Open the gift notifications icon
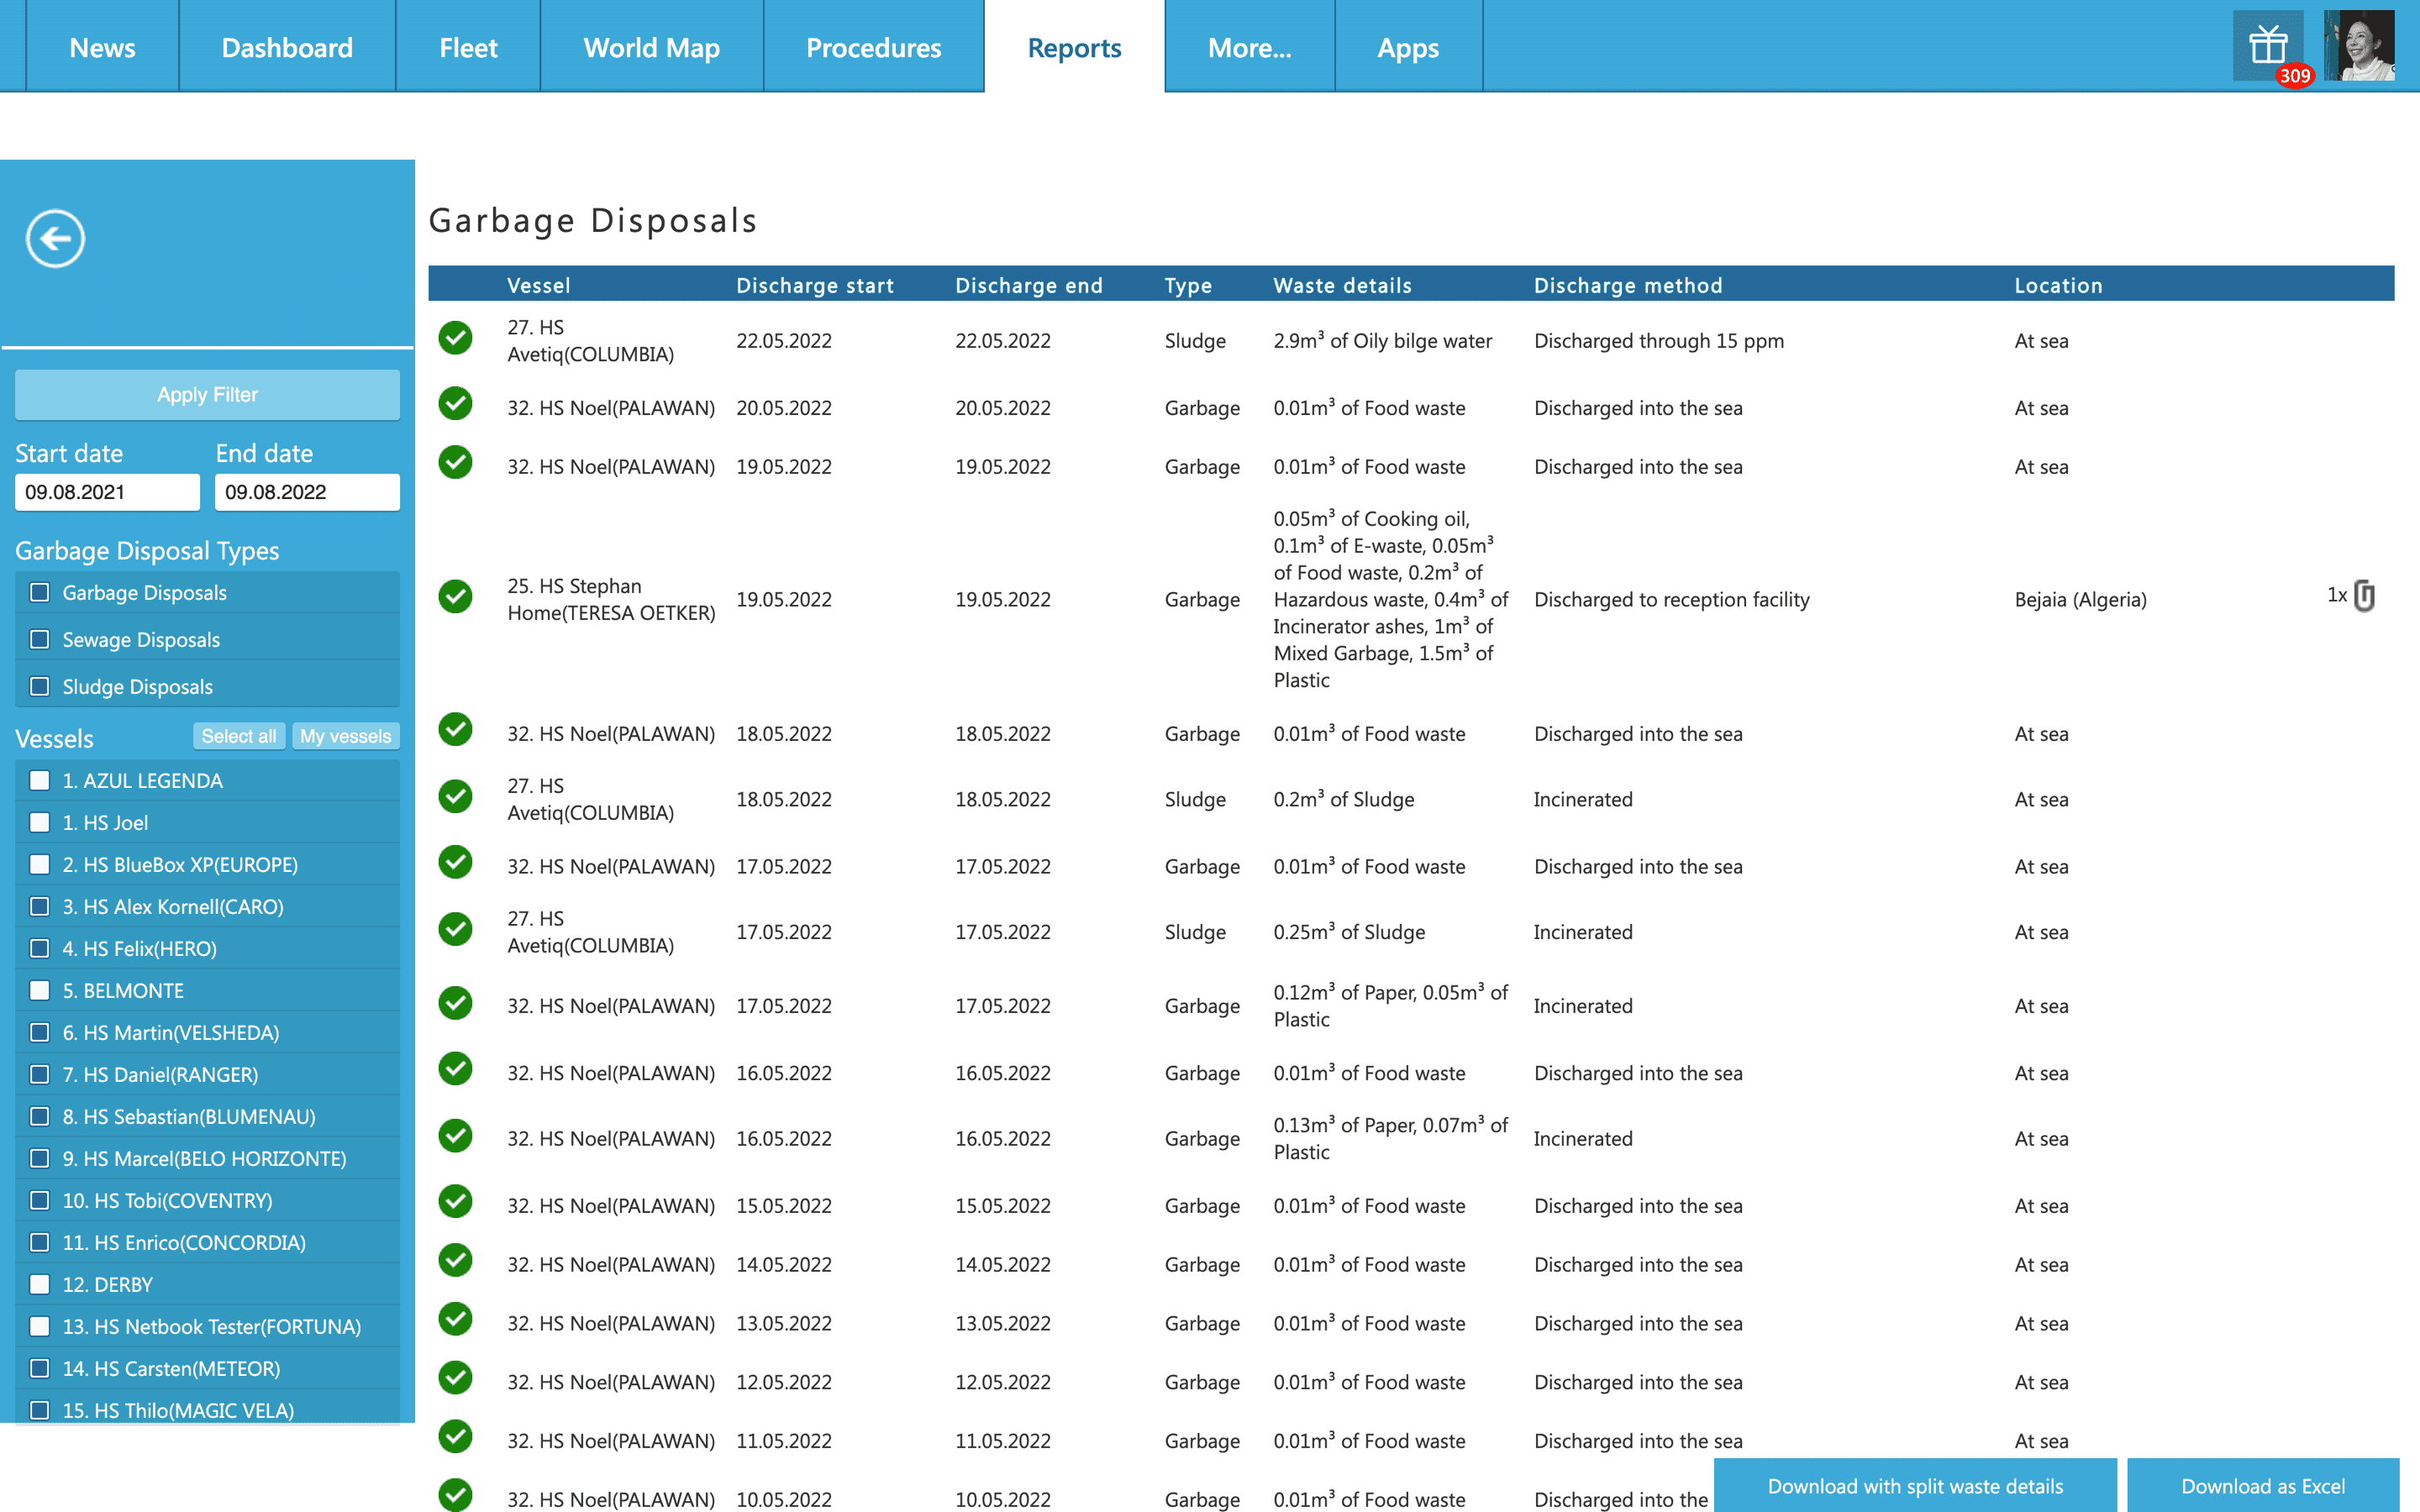Viewport: 2420px width, 1512px height. [x=2268, y=47]
